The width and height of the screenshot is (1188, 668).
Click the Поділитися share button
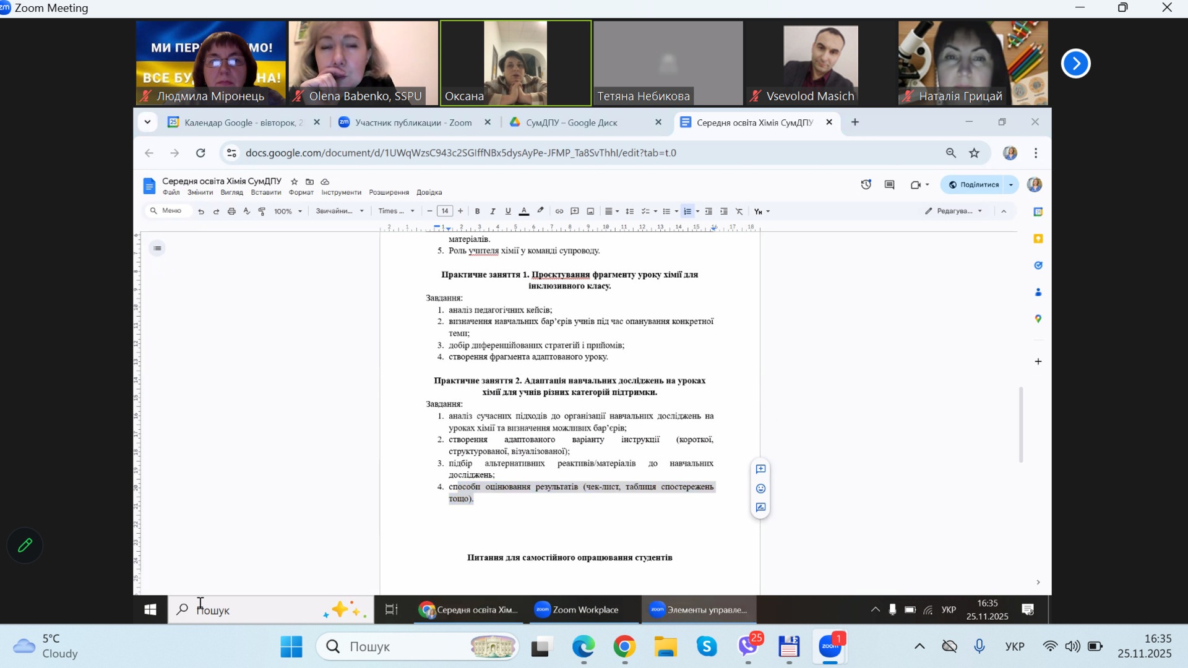pos(974,184)
